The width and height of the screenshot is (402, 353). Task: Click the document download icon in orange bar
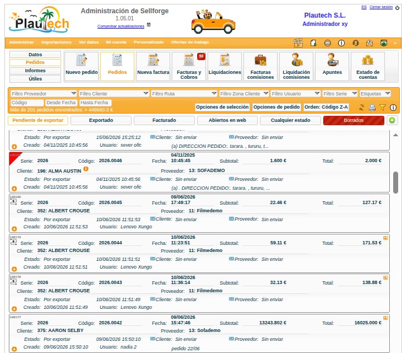[313, 43]
